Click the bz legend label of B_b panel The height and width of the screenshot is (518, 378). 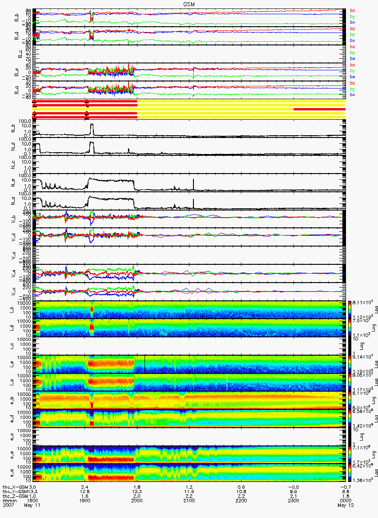(x=353, y=11)
